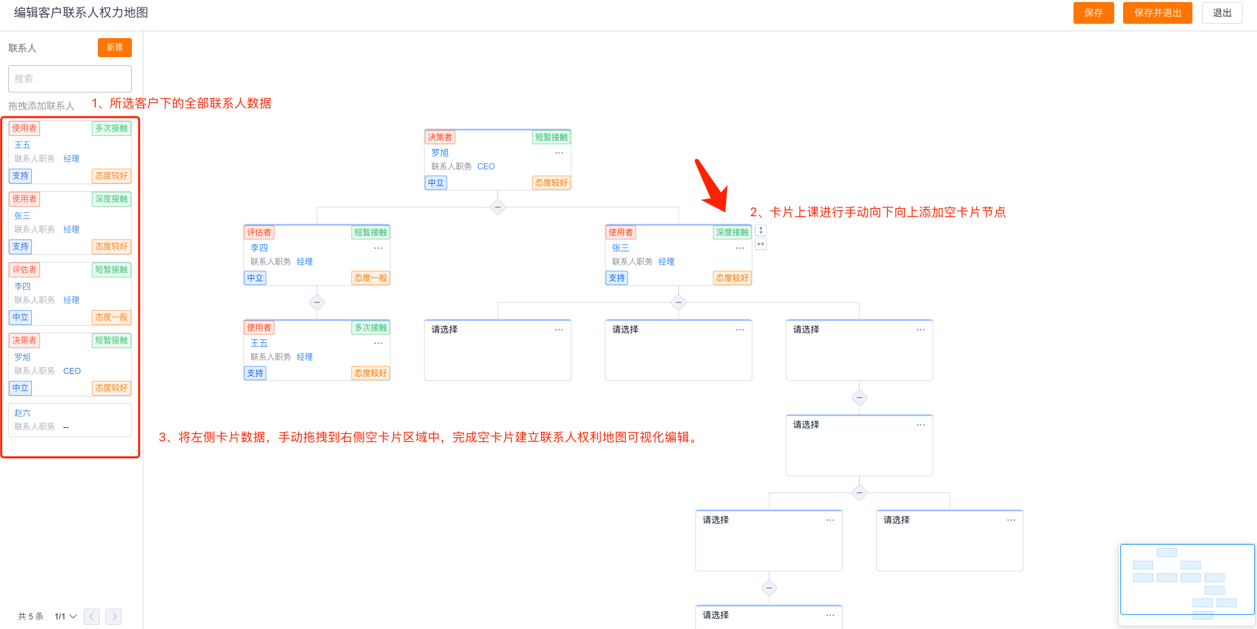Collapse children under the 罗旭 node
Screen dimensions: 1257x629
(x=498, y=207)
